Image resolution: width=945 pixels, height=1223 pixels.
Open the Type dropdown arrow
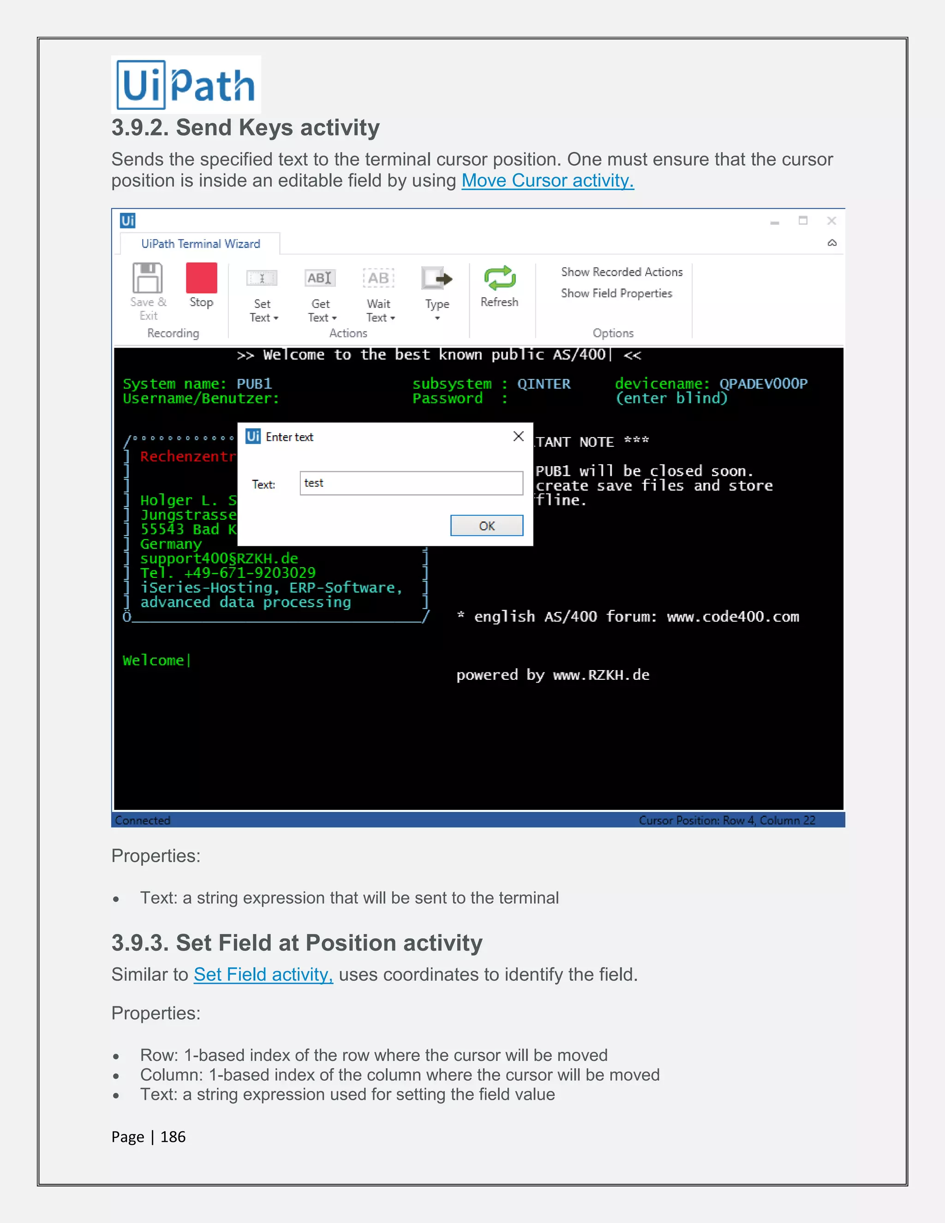pyautogui.click(x=437, y=318)
